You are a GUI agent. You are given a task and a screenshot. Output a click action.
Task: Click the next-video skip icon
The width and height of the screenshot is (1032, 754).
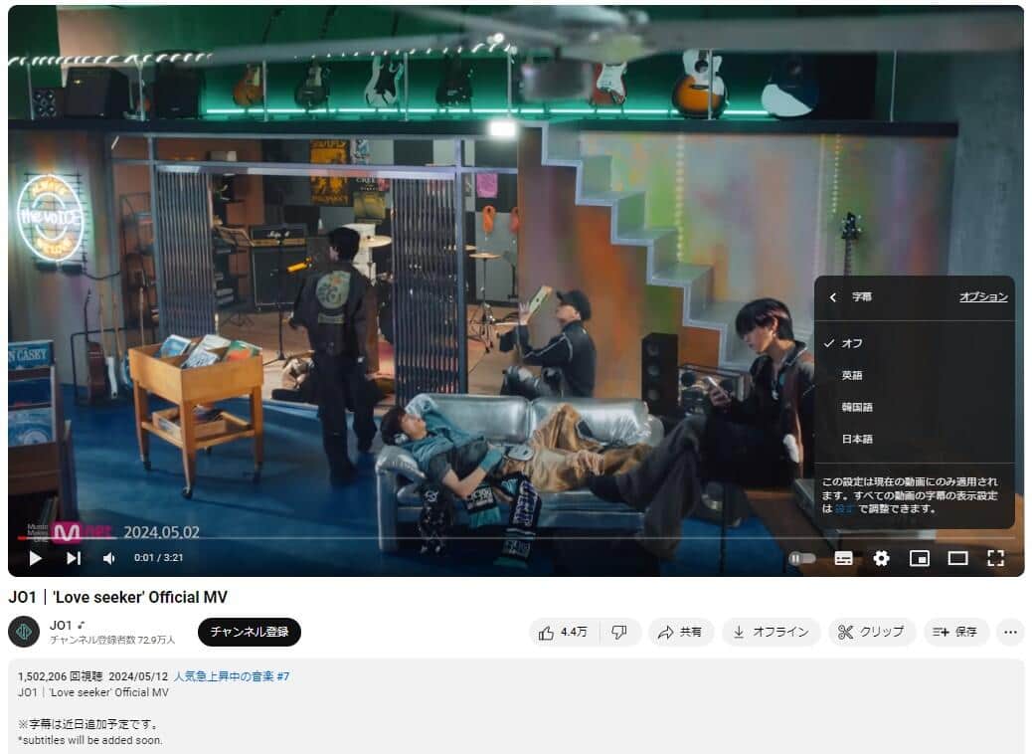71,559
